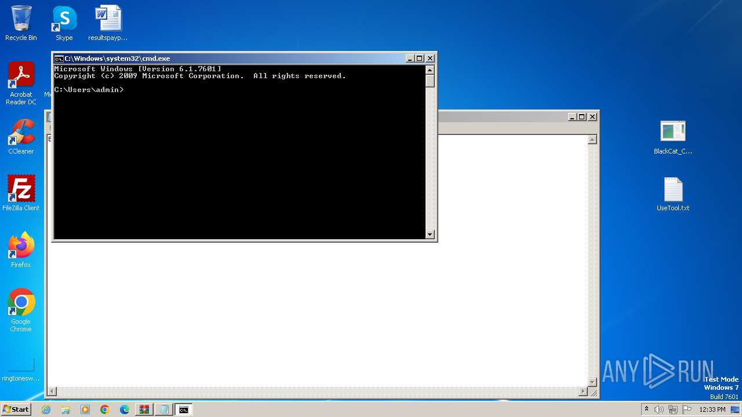Viewport: 742px width, 417px height.
Task: Open cmd.exe window system menu icon
Action: coord(59,58)
